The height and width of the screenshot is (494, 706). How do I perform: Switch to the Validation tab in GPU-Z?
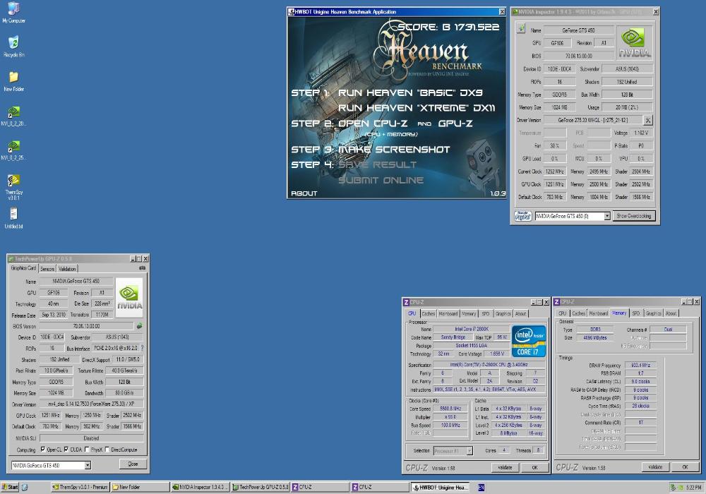point(67,269)
